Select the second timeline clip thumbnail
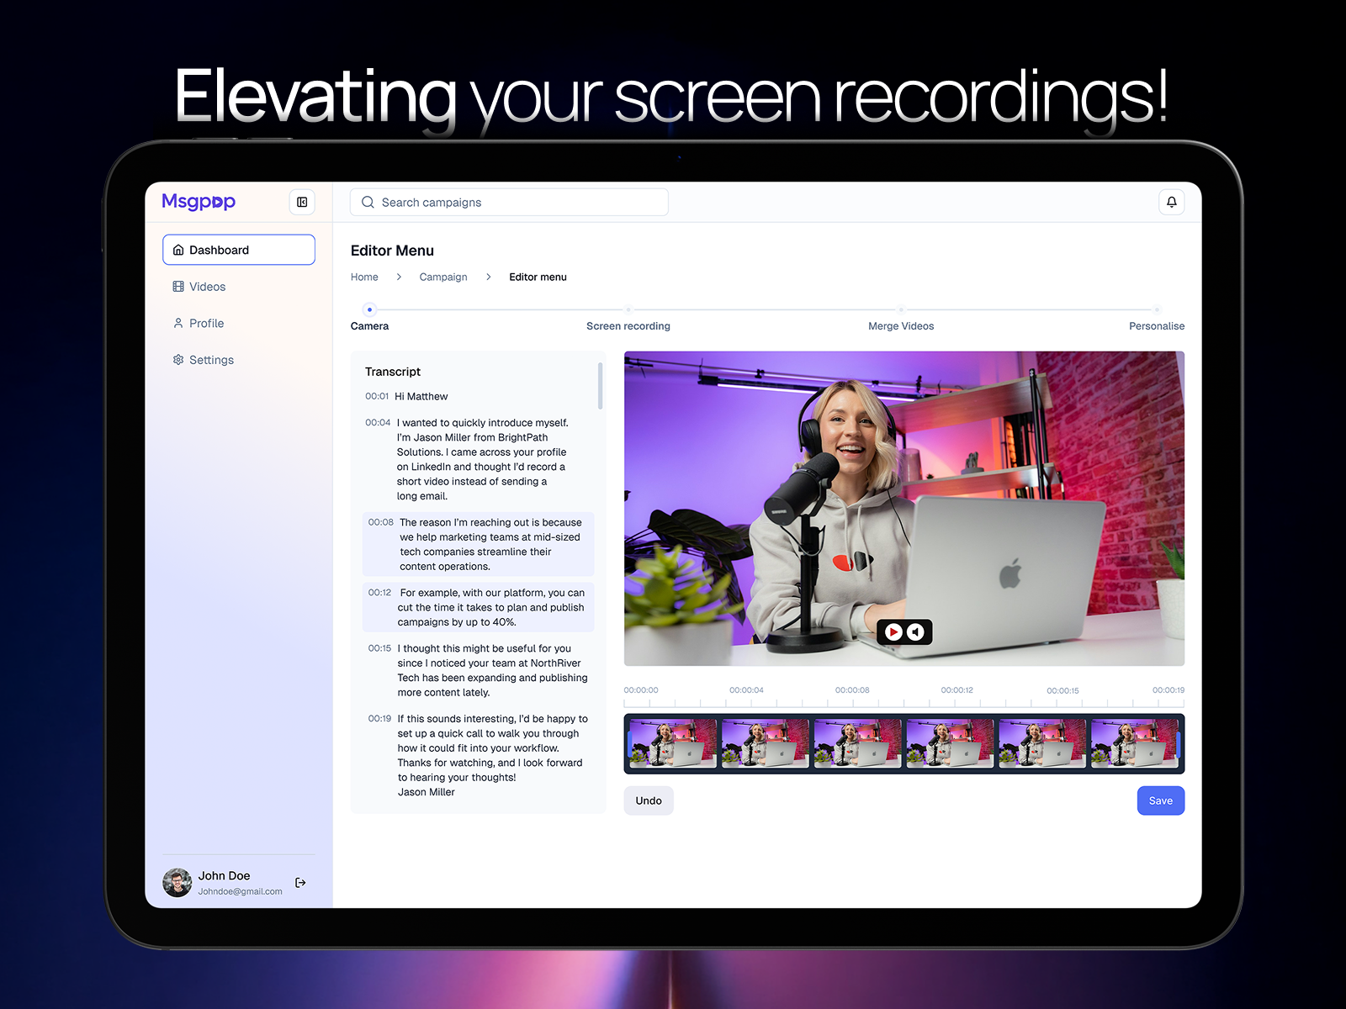The height and width of the screenshot is (1009, 1346). [766, 743]
